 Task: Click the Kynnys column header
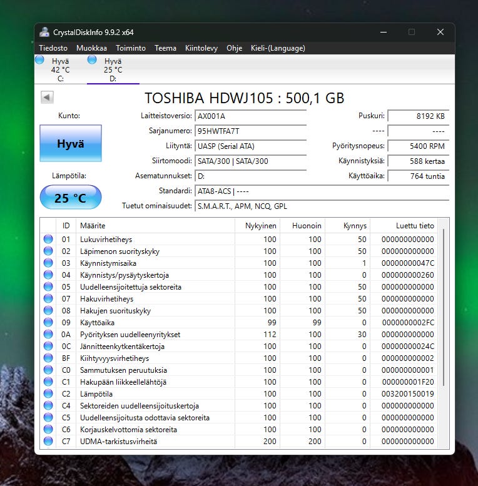click(347, 226)
